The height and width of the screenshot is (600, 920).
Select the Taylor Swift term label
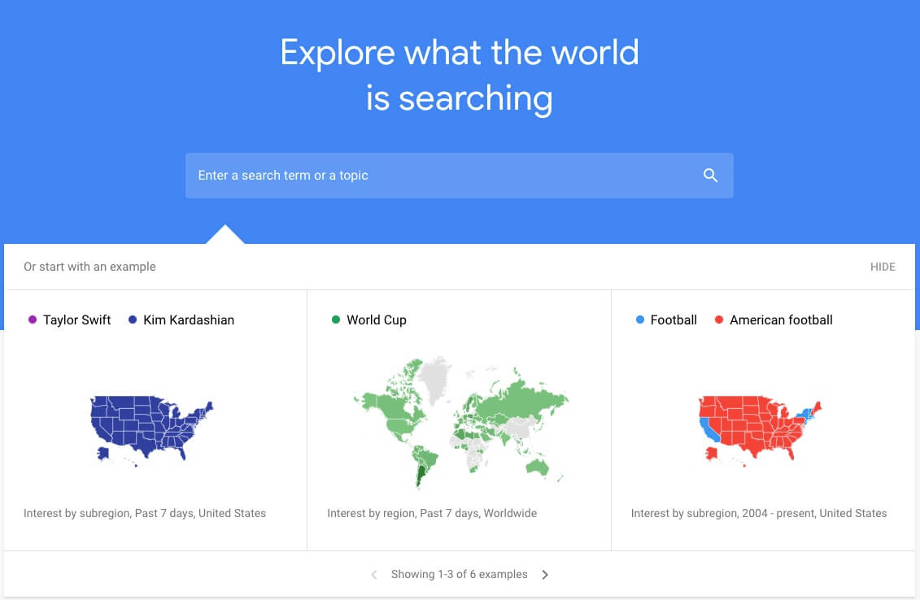(x=77, y=320)
